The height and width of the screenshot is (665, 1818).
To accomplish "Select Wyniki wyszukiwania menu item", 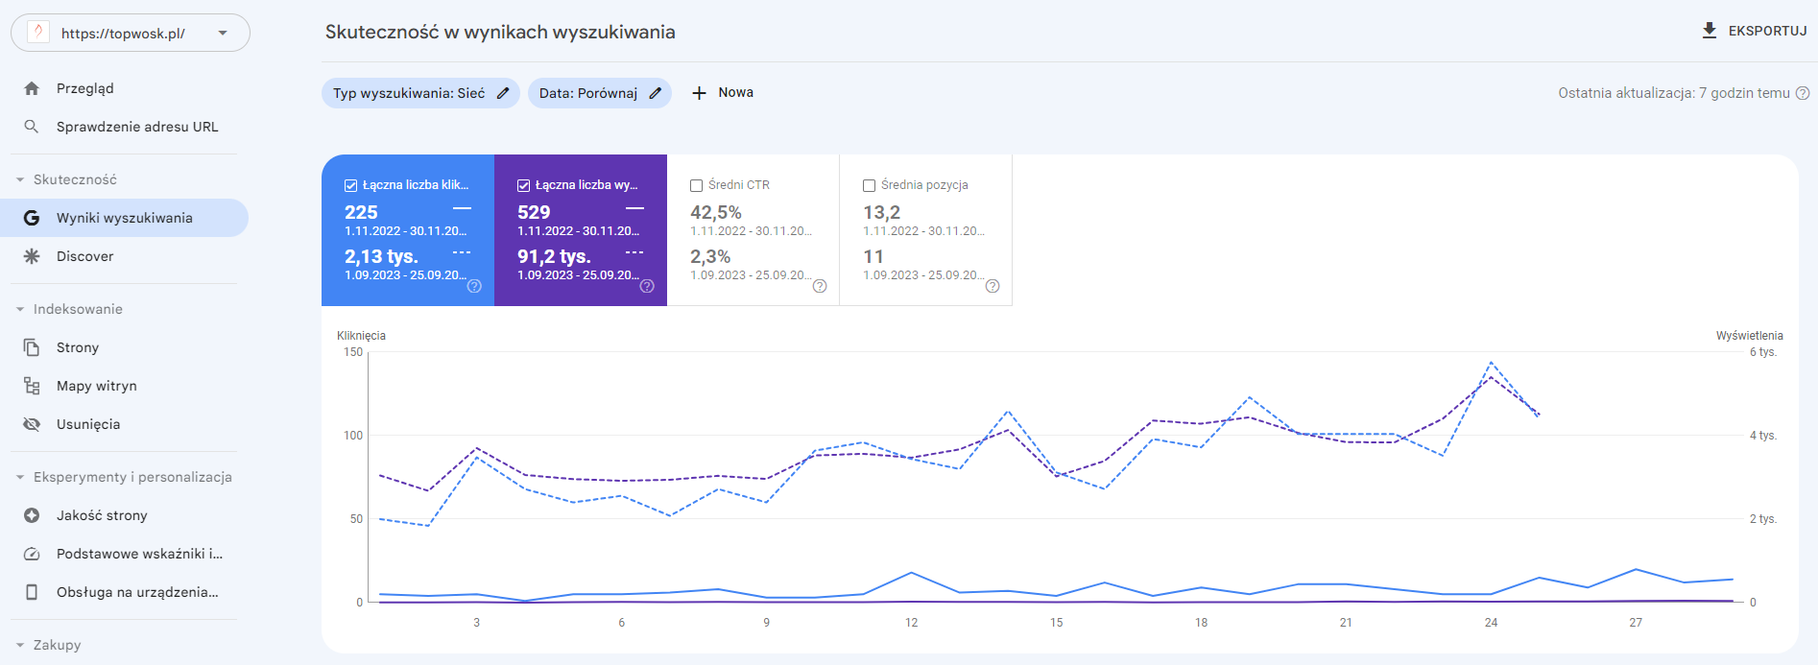I will point(124,218).
